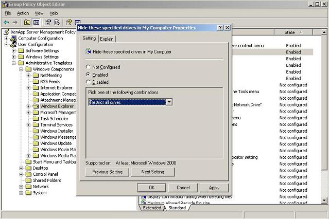Click the Help toolbar icon

[68, 23]
